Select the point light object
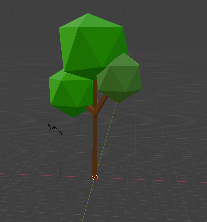Image resolution: width=207 pixels, height=222 pixels. [60, 132]
